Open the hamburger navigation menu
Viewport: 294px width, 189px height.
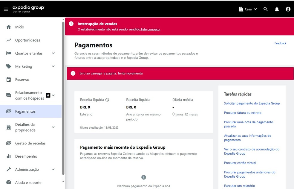6,9
